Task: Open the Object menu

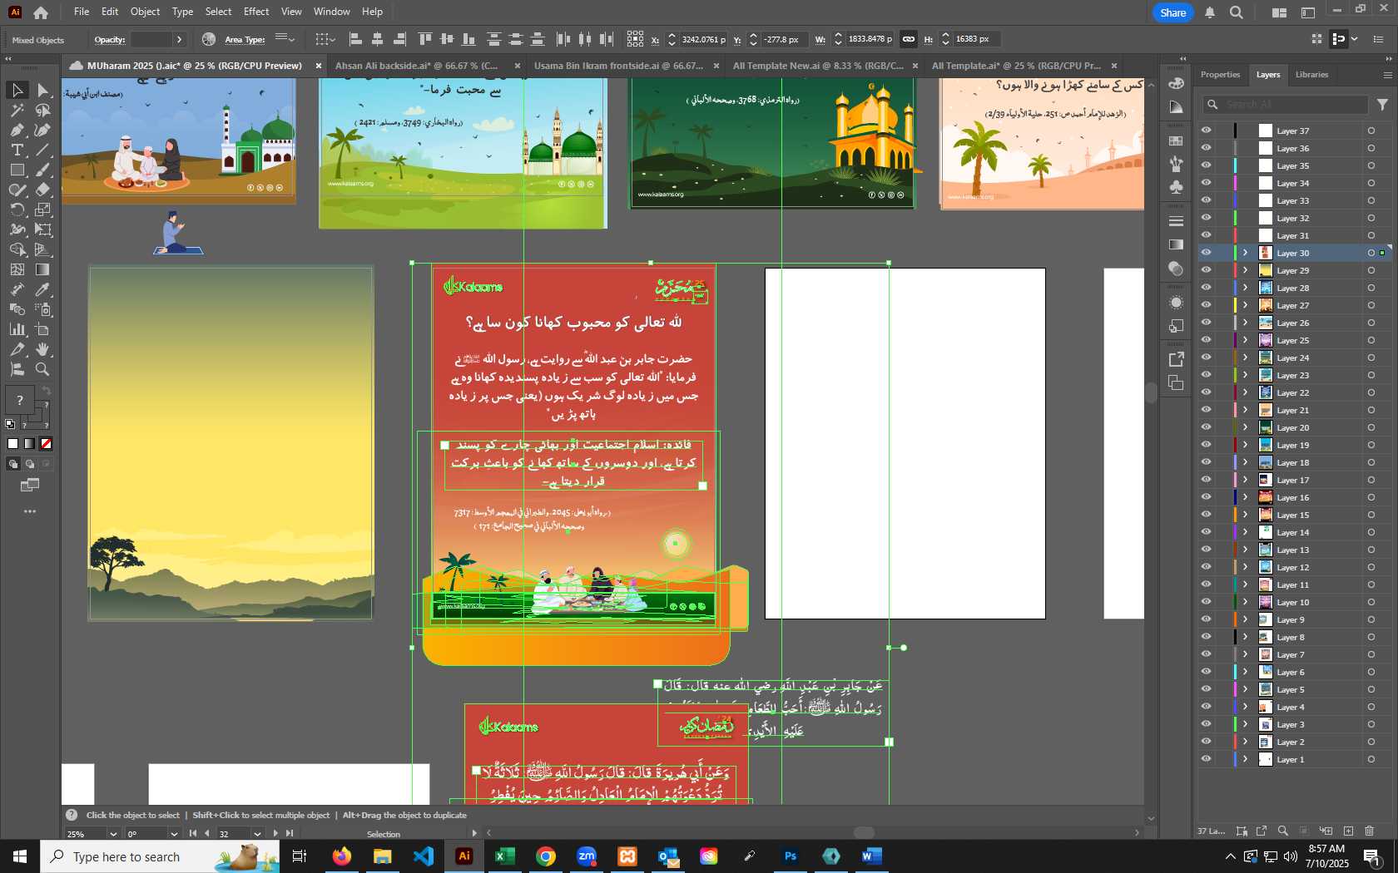Action: [145, 12]
